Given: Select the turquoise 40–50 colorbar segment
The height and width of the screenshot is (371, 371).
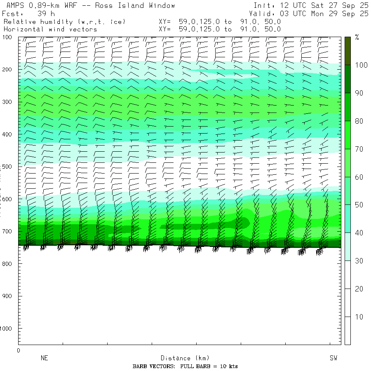Looking at the screenshot, I should (x=348, y=219).
